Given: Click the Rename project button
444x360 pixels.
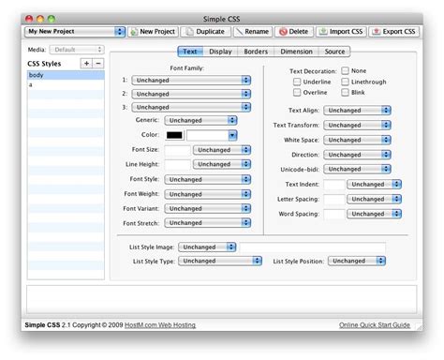Looking at the screenshot, I should click(x=253, y=32).
